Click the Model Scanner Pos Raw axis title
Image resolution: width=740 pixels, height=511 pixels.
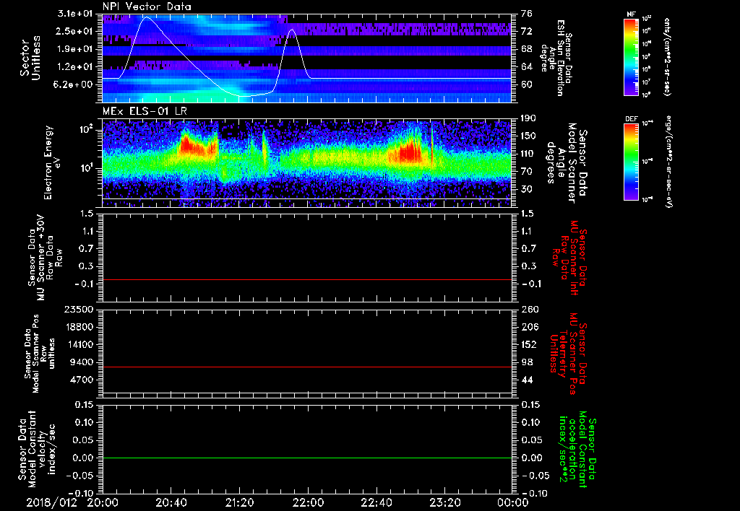(x=40, y=354)
